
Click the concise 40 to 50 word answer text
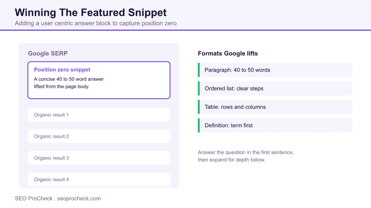coord(69,83)
